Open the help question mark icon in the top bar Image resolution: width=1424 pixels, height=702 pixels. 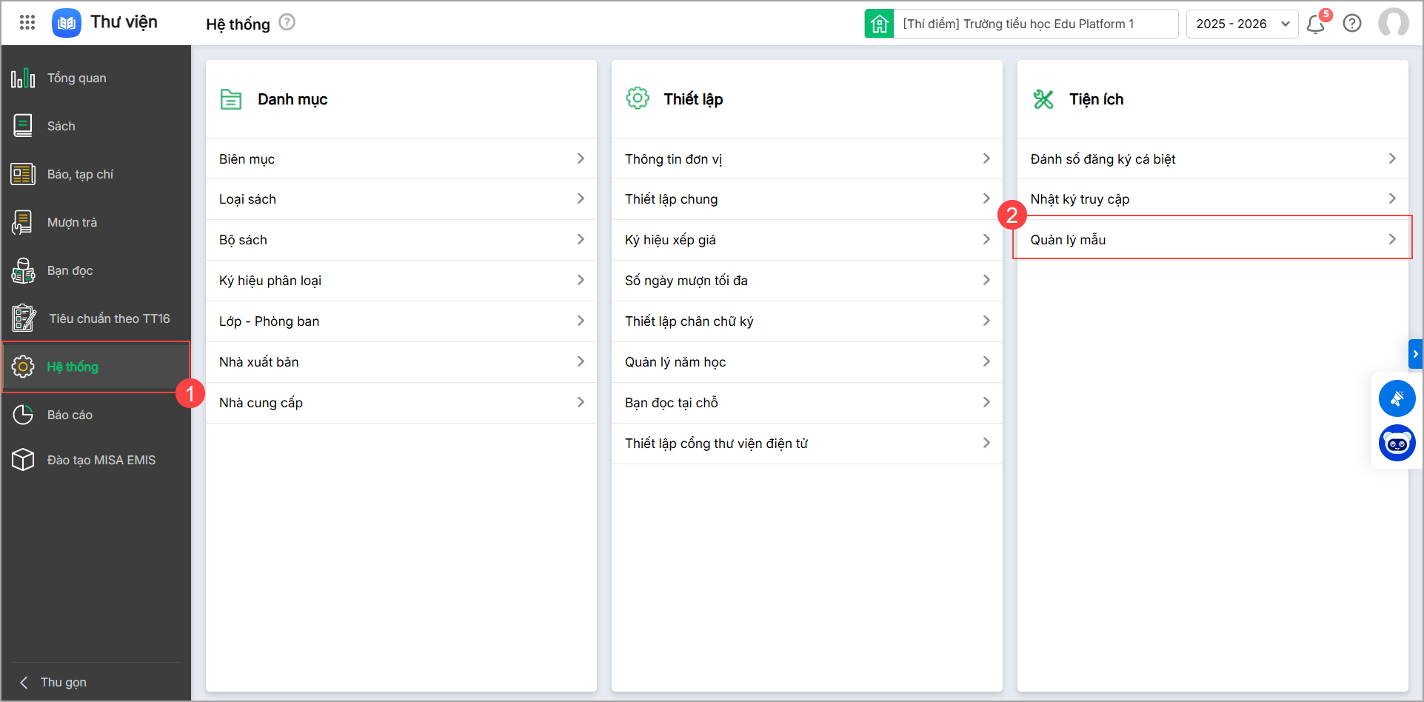click(x=1352, y=24)
